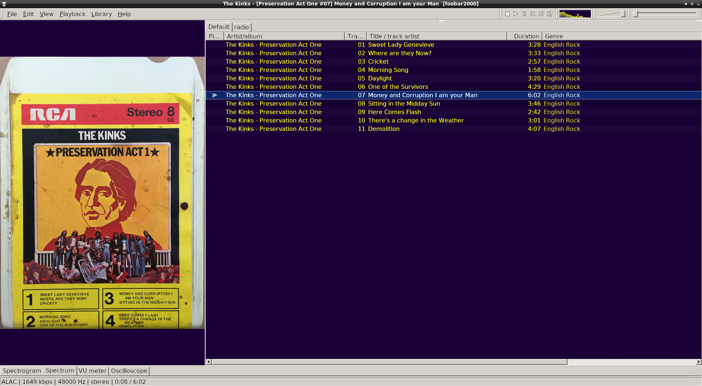Switch to the VU meter tab

click(x=93, y=371)
